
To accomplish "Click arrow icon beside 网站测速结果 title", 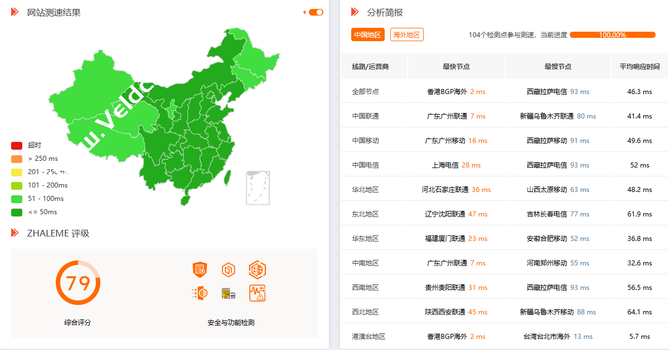I will point(15,12).
